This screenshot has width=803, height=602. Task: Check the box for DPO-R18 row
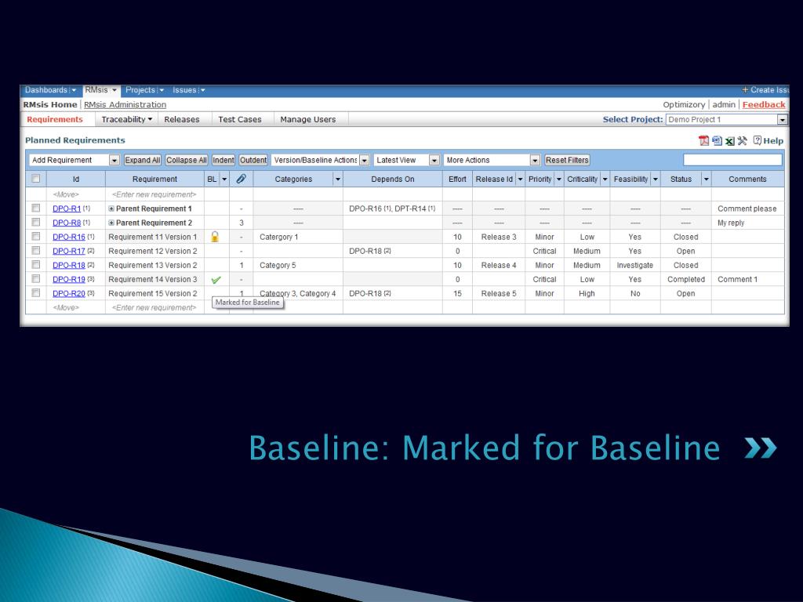tap(36, 265)
